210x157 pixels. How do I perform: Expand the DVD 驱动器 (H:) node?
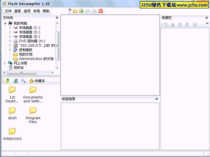click(x=10, y=41)
